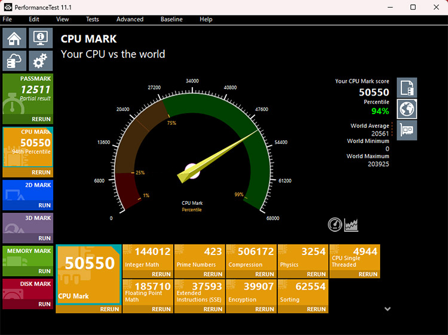Open the View menu

62,19
